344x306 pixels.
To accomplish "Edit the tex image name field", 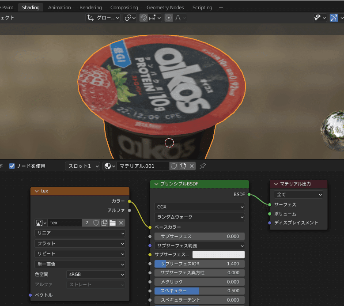I will [64, 223].
